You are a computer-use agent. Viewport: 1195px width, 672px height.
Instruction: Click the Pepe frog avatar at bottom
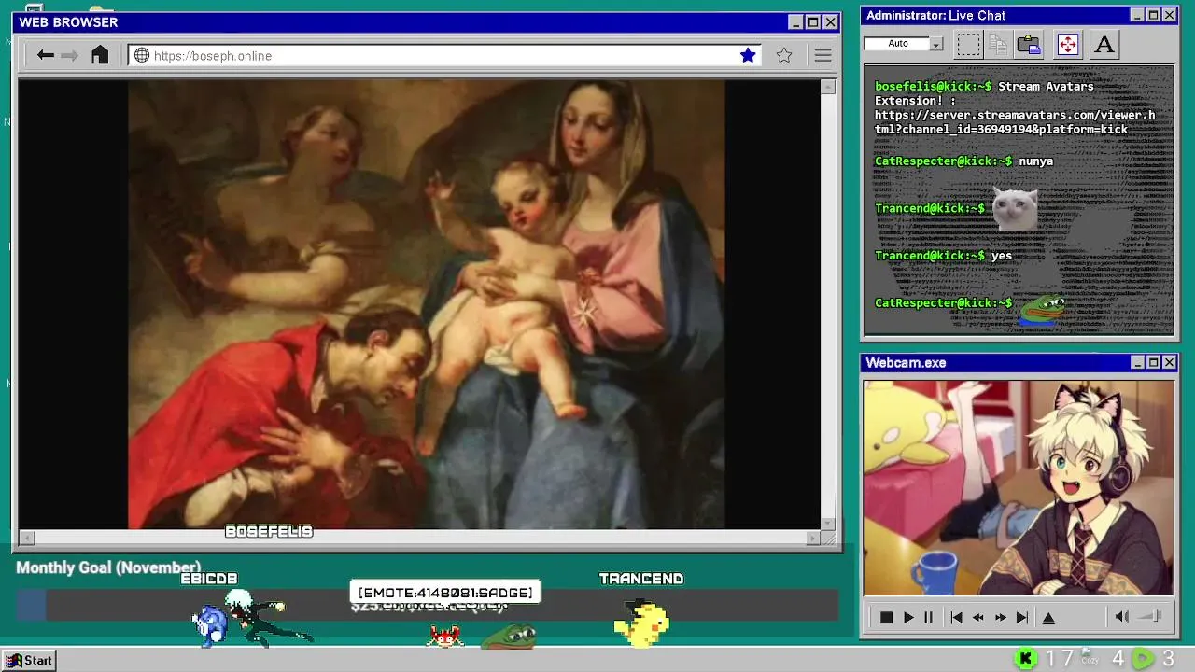tap(509, 637)
